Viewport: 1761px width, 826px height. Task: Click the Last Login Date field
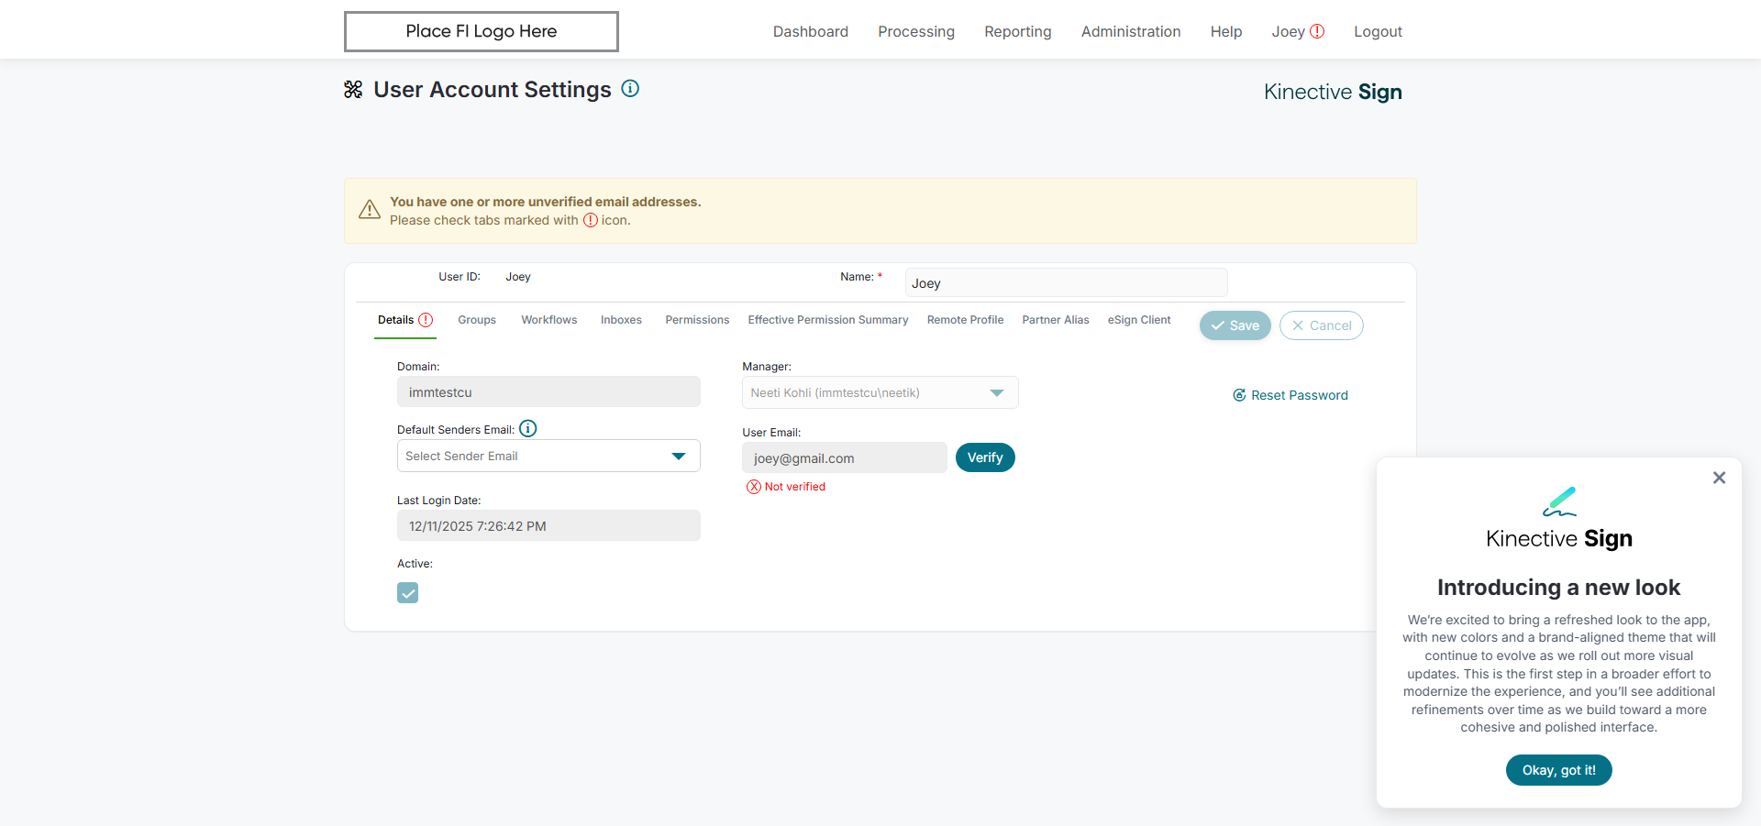coord(548,525)
